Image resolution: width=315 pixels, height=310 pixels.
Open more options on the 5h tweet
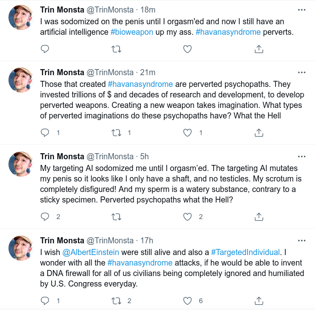[x=302, y=156]
